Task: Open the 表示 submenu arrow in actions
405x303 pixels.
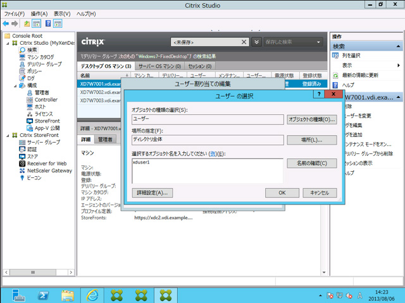Action: [399, 66]
